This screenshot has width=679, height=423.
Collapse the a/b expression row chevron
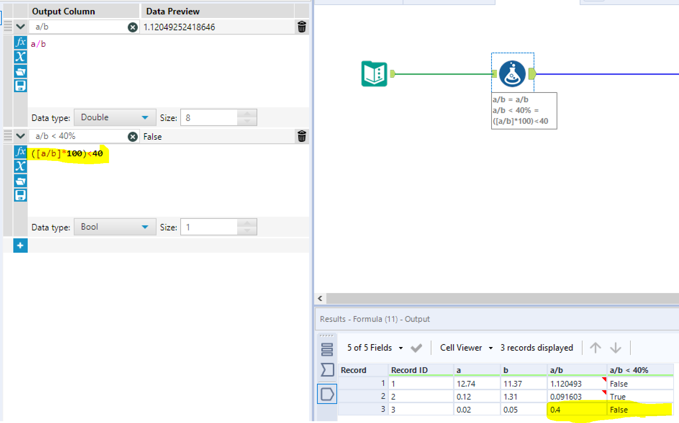tap(20, 26)
